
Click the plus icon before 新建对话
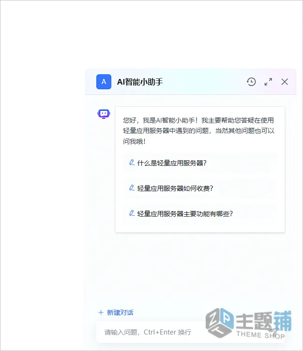coord(101,312)
